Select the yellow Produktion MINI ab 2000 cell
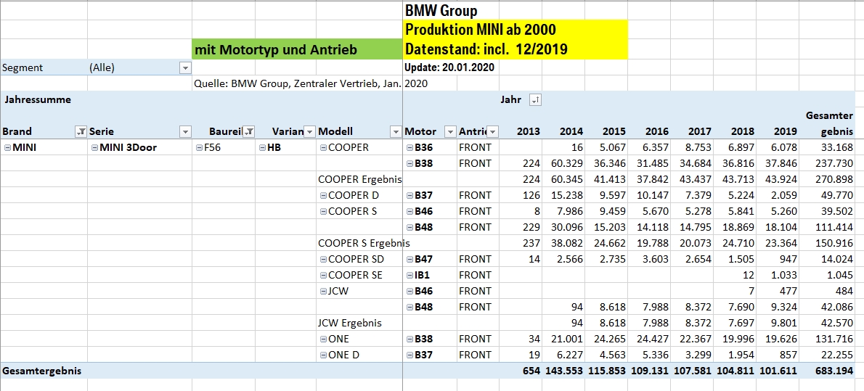 [x=515, y=30]
